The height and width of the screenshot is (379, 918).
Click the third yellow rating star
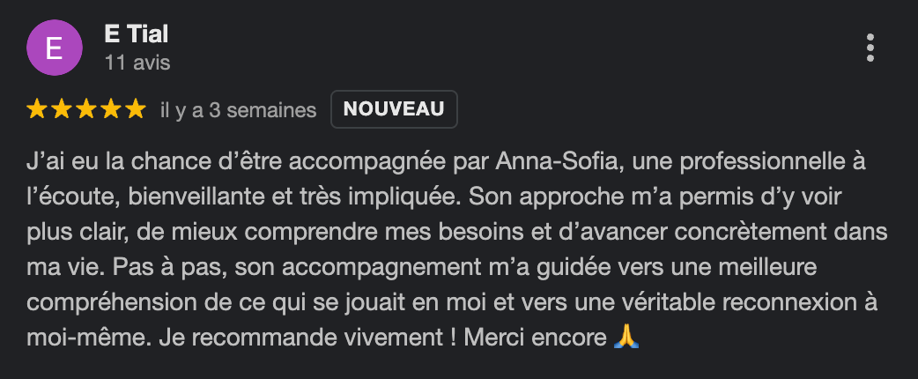[x=85, y=110]
